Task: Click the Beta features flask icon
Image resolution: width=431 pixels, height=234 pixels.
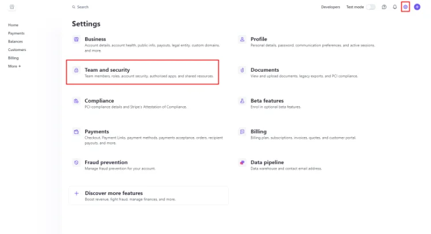Action: pyautogui.click(x=242, y=100)
